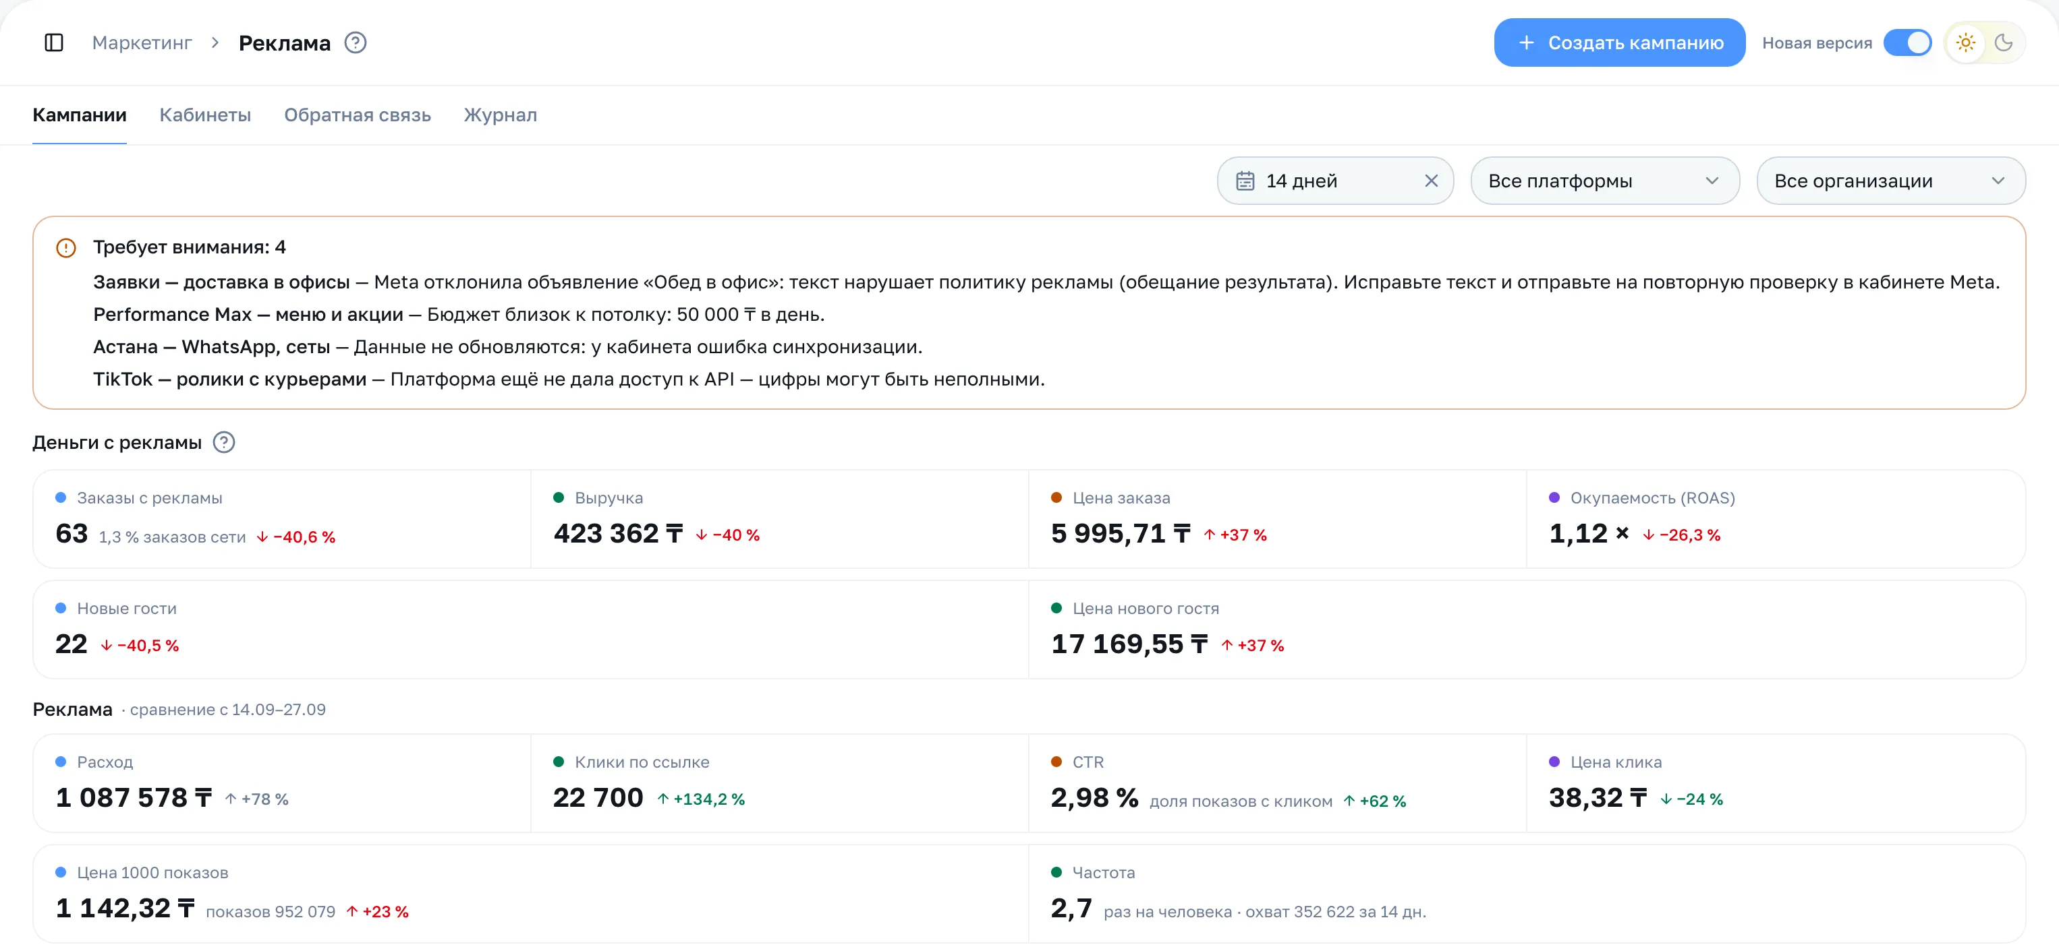Open help icon next to Реклама title

pyautogui.click(x=355, y=42)
